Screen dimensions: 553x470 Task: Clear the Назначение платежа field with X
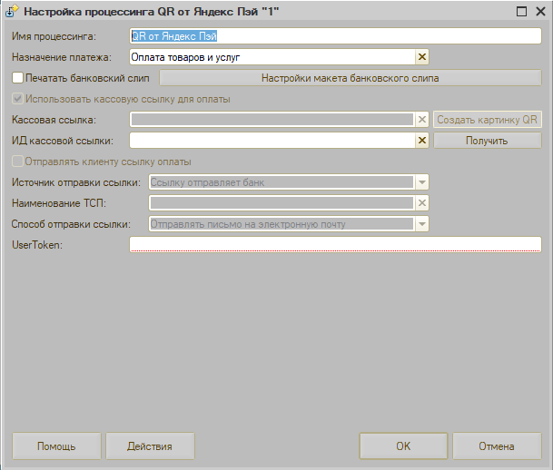[421, 57]
